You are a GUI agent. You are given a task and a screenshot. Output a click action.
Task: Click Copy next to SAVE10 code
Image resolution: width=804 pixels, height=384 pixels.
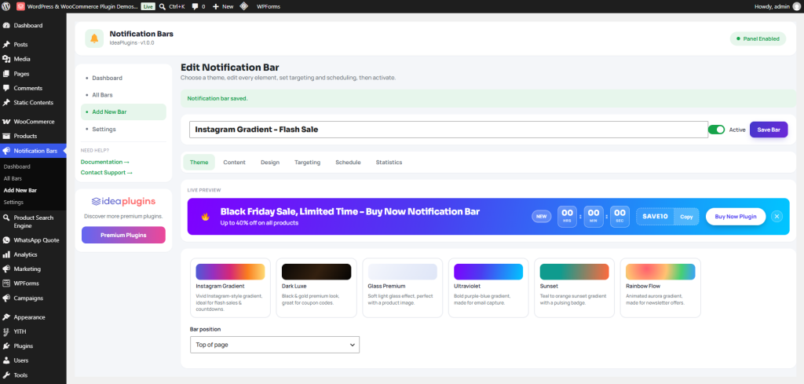(x=686, y=217)
